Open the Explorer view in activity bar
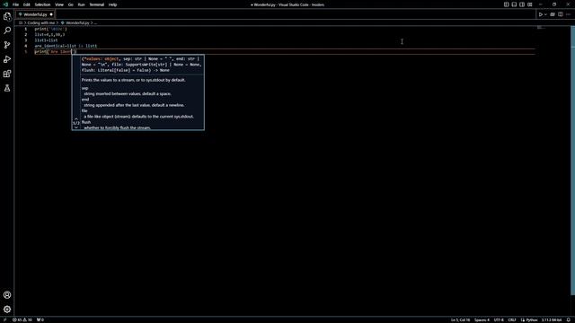Screen dimensions: 575x323 [x=7, y=16]
